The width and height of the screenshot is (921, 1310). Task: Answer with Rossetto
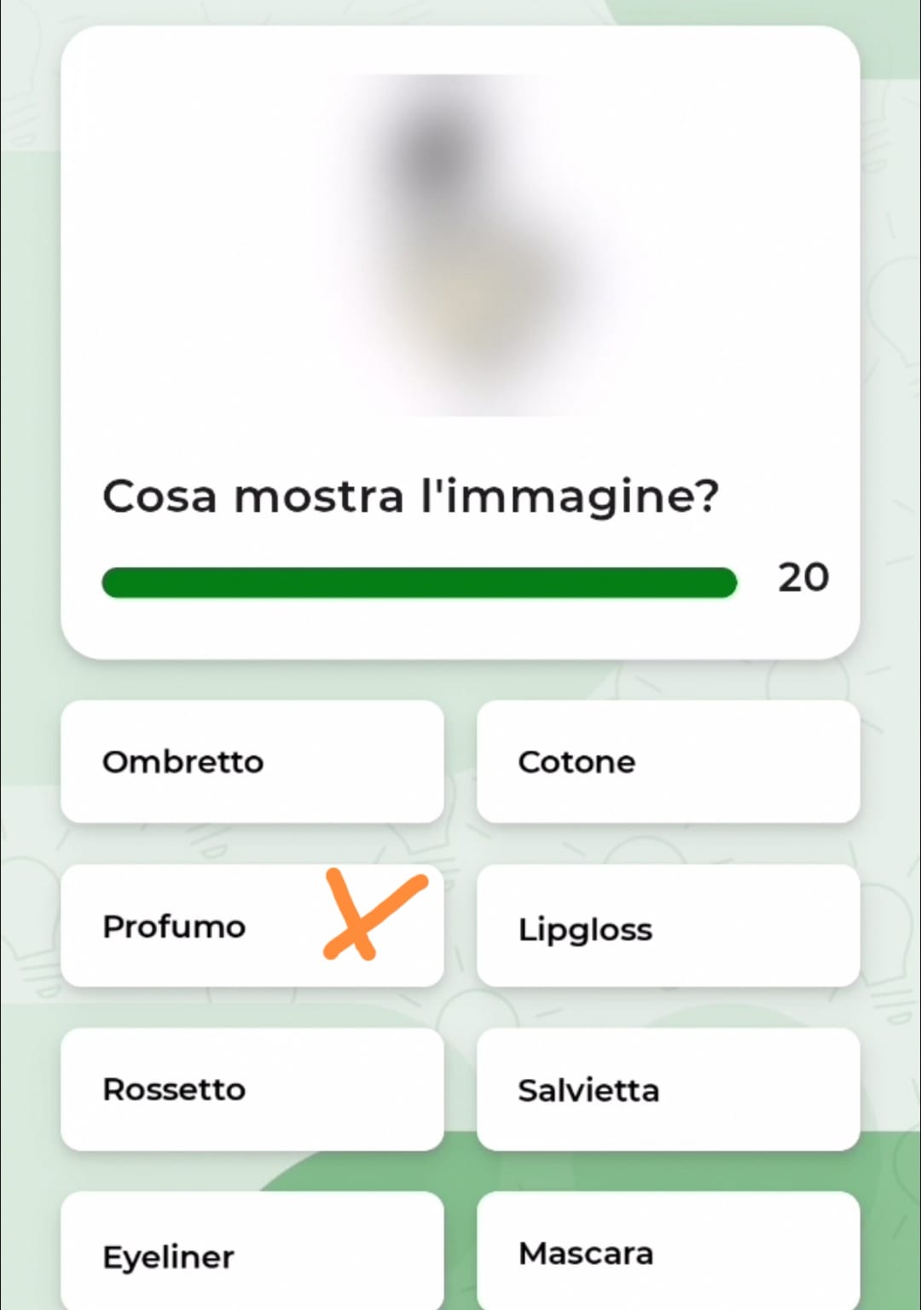pyautogui.click(x=252, y=1089)
